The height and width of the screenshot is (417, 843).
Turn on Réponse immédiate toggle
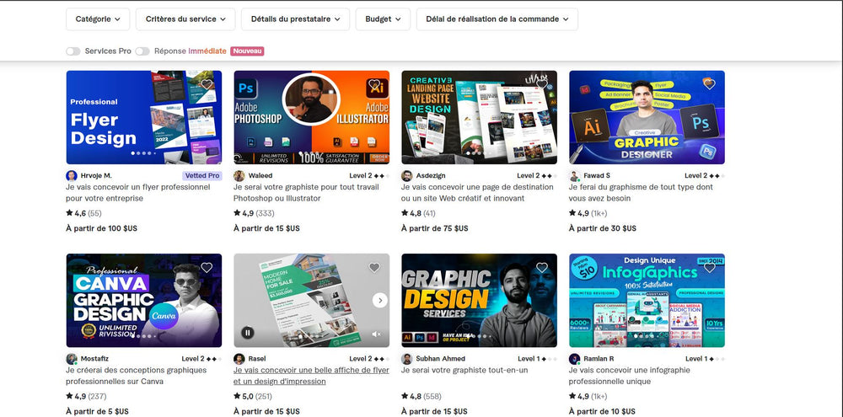coord(142,51)
